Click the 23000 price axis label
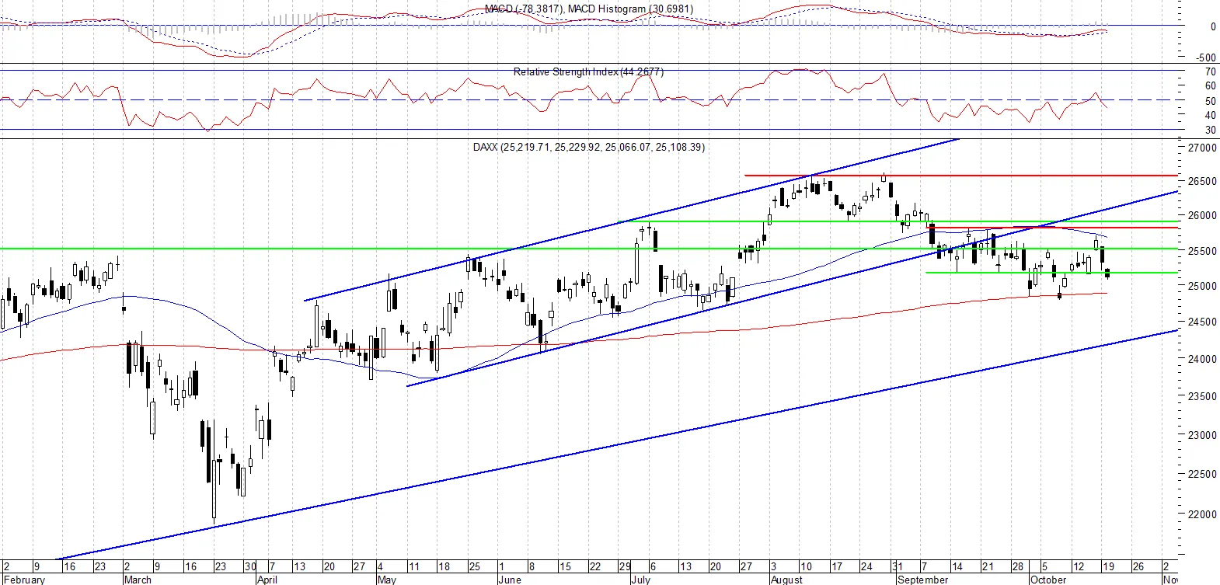The image size is (1220, 585). [1203, 436]
